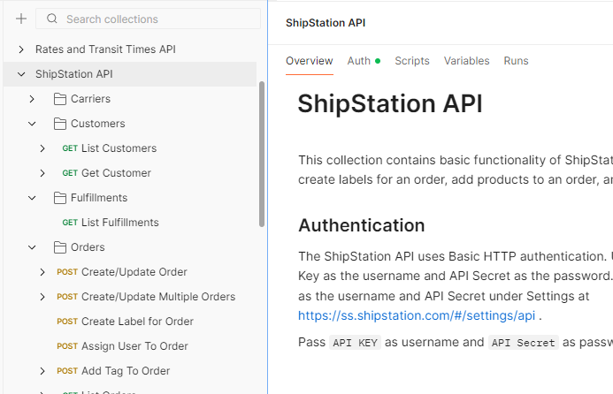The width and height of the screenshot is (613, 394).
Task: Click the Orders folder icon
Action: click(x=60, y=247)
